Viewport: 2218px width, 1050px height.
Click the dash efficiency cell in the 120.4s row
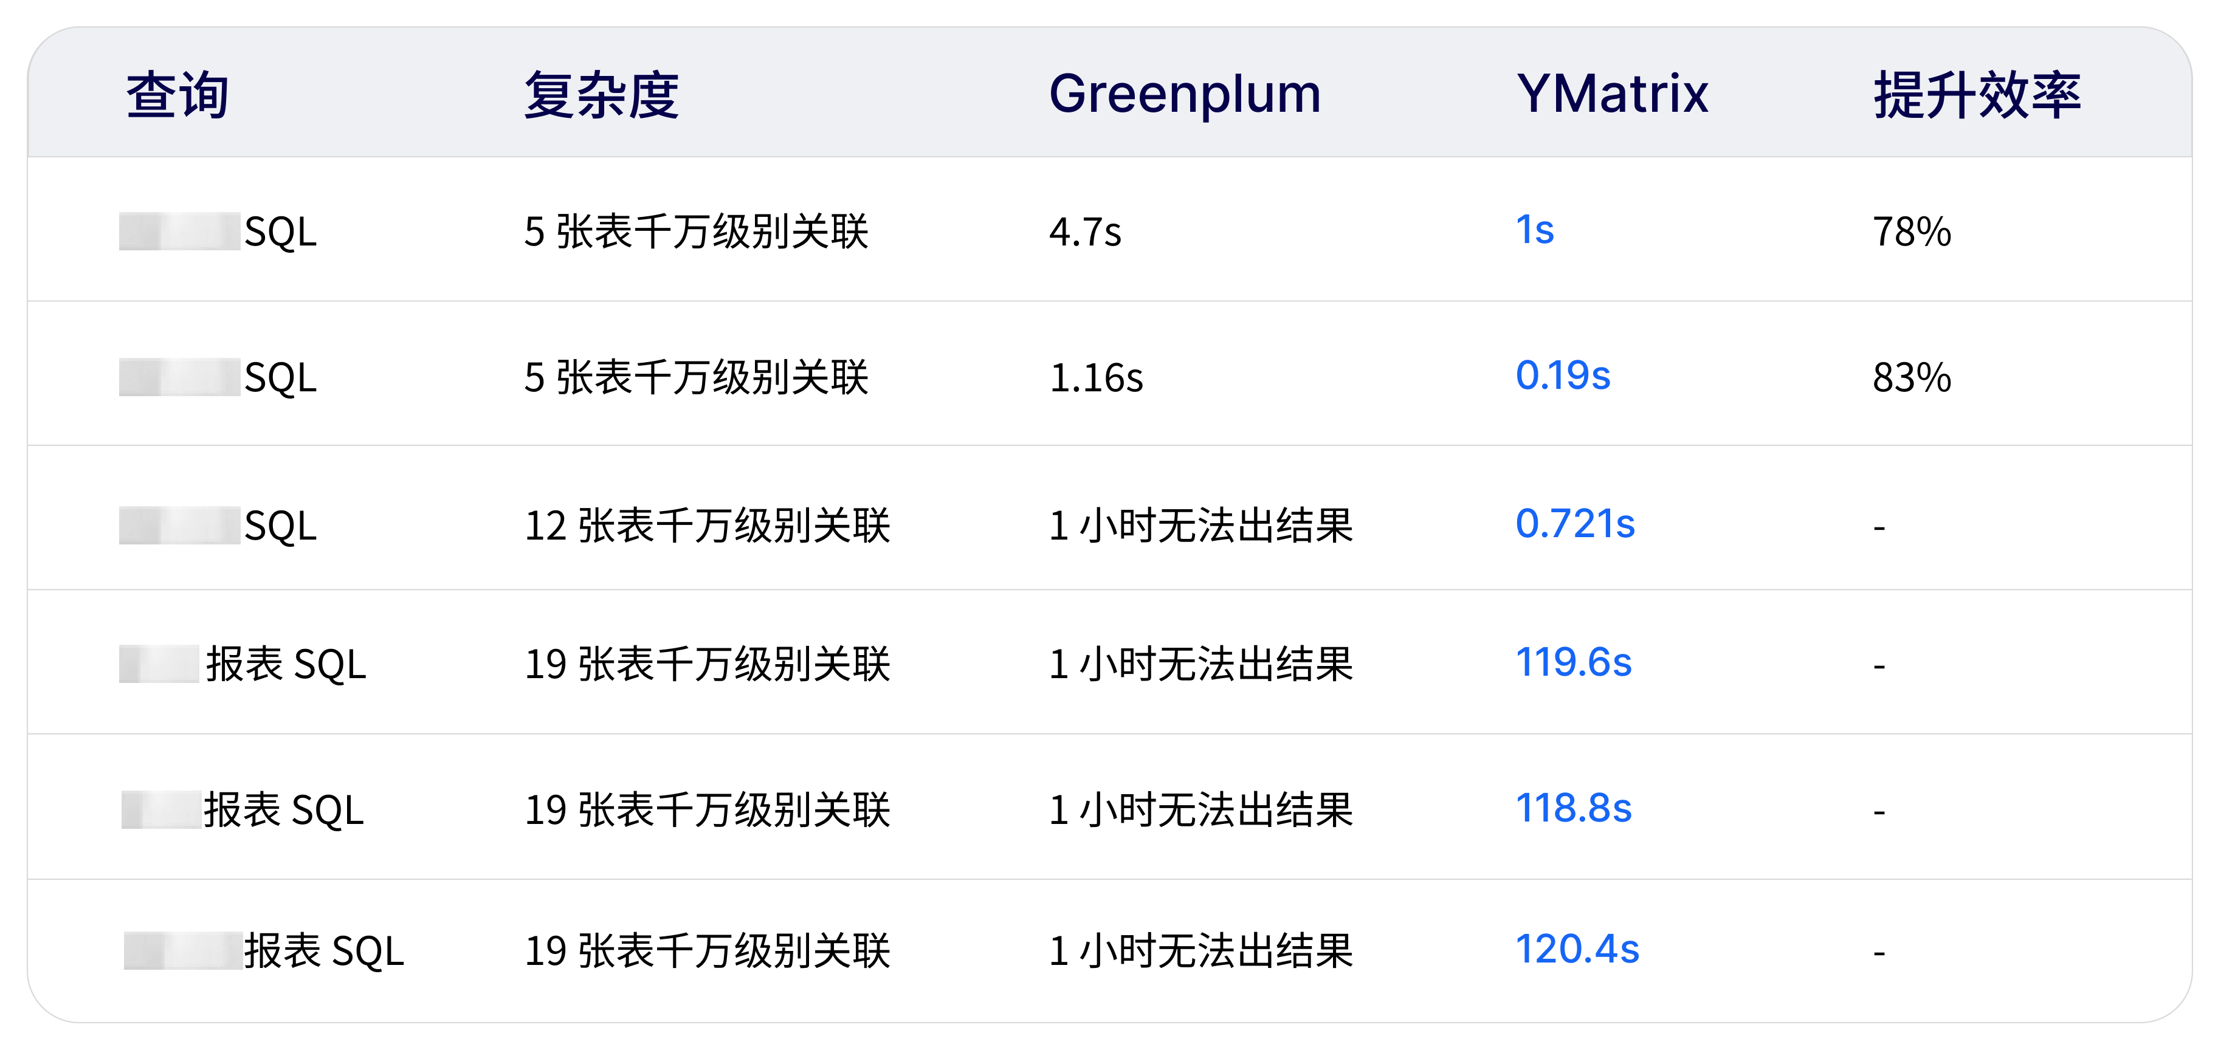[x=1879, y=953]
